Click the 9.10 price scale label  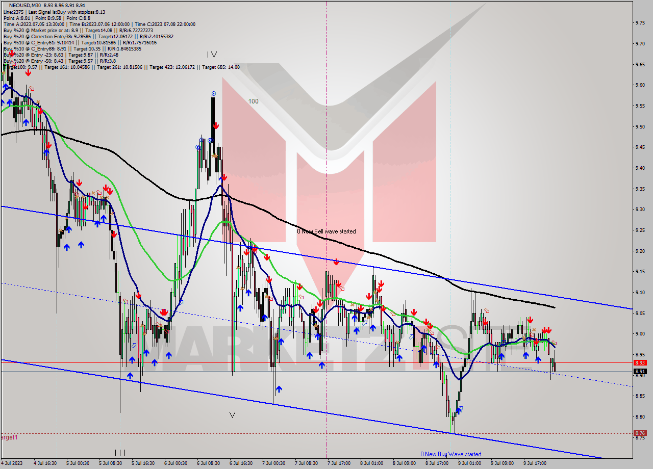coord(641,292)
